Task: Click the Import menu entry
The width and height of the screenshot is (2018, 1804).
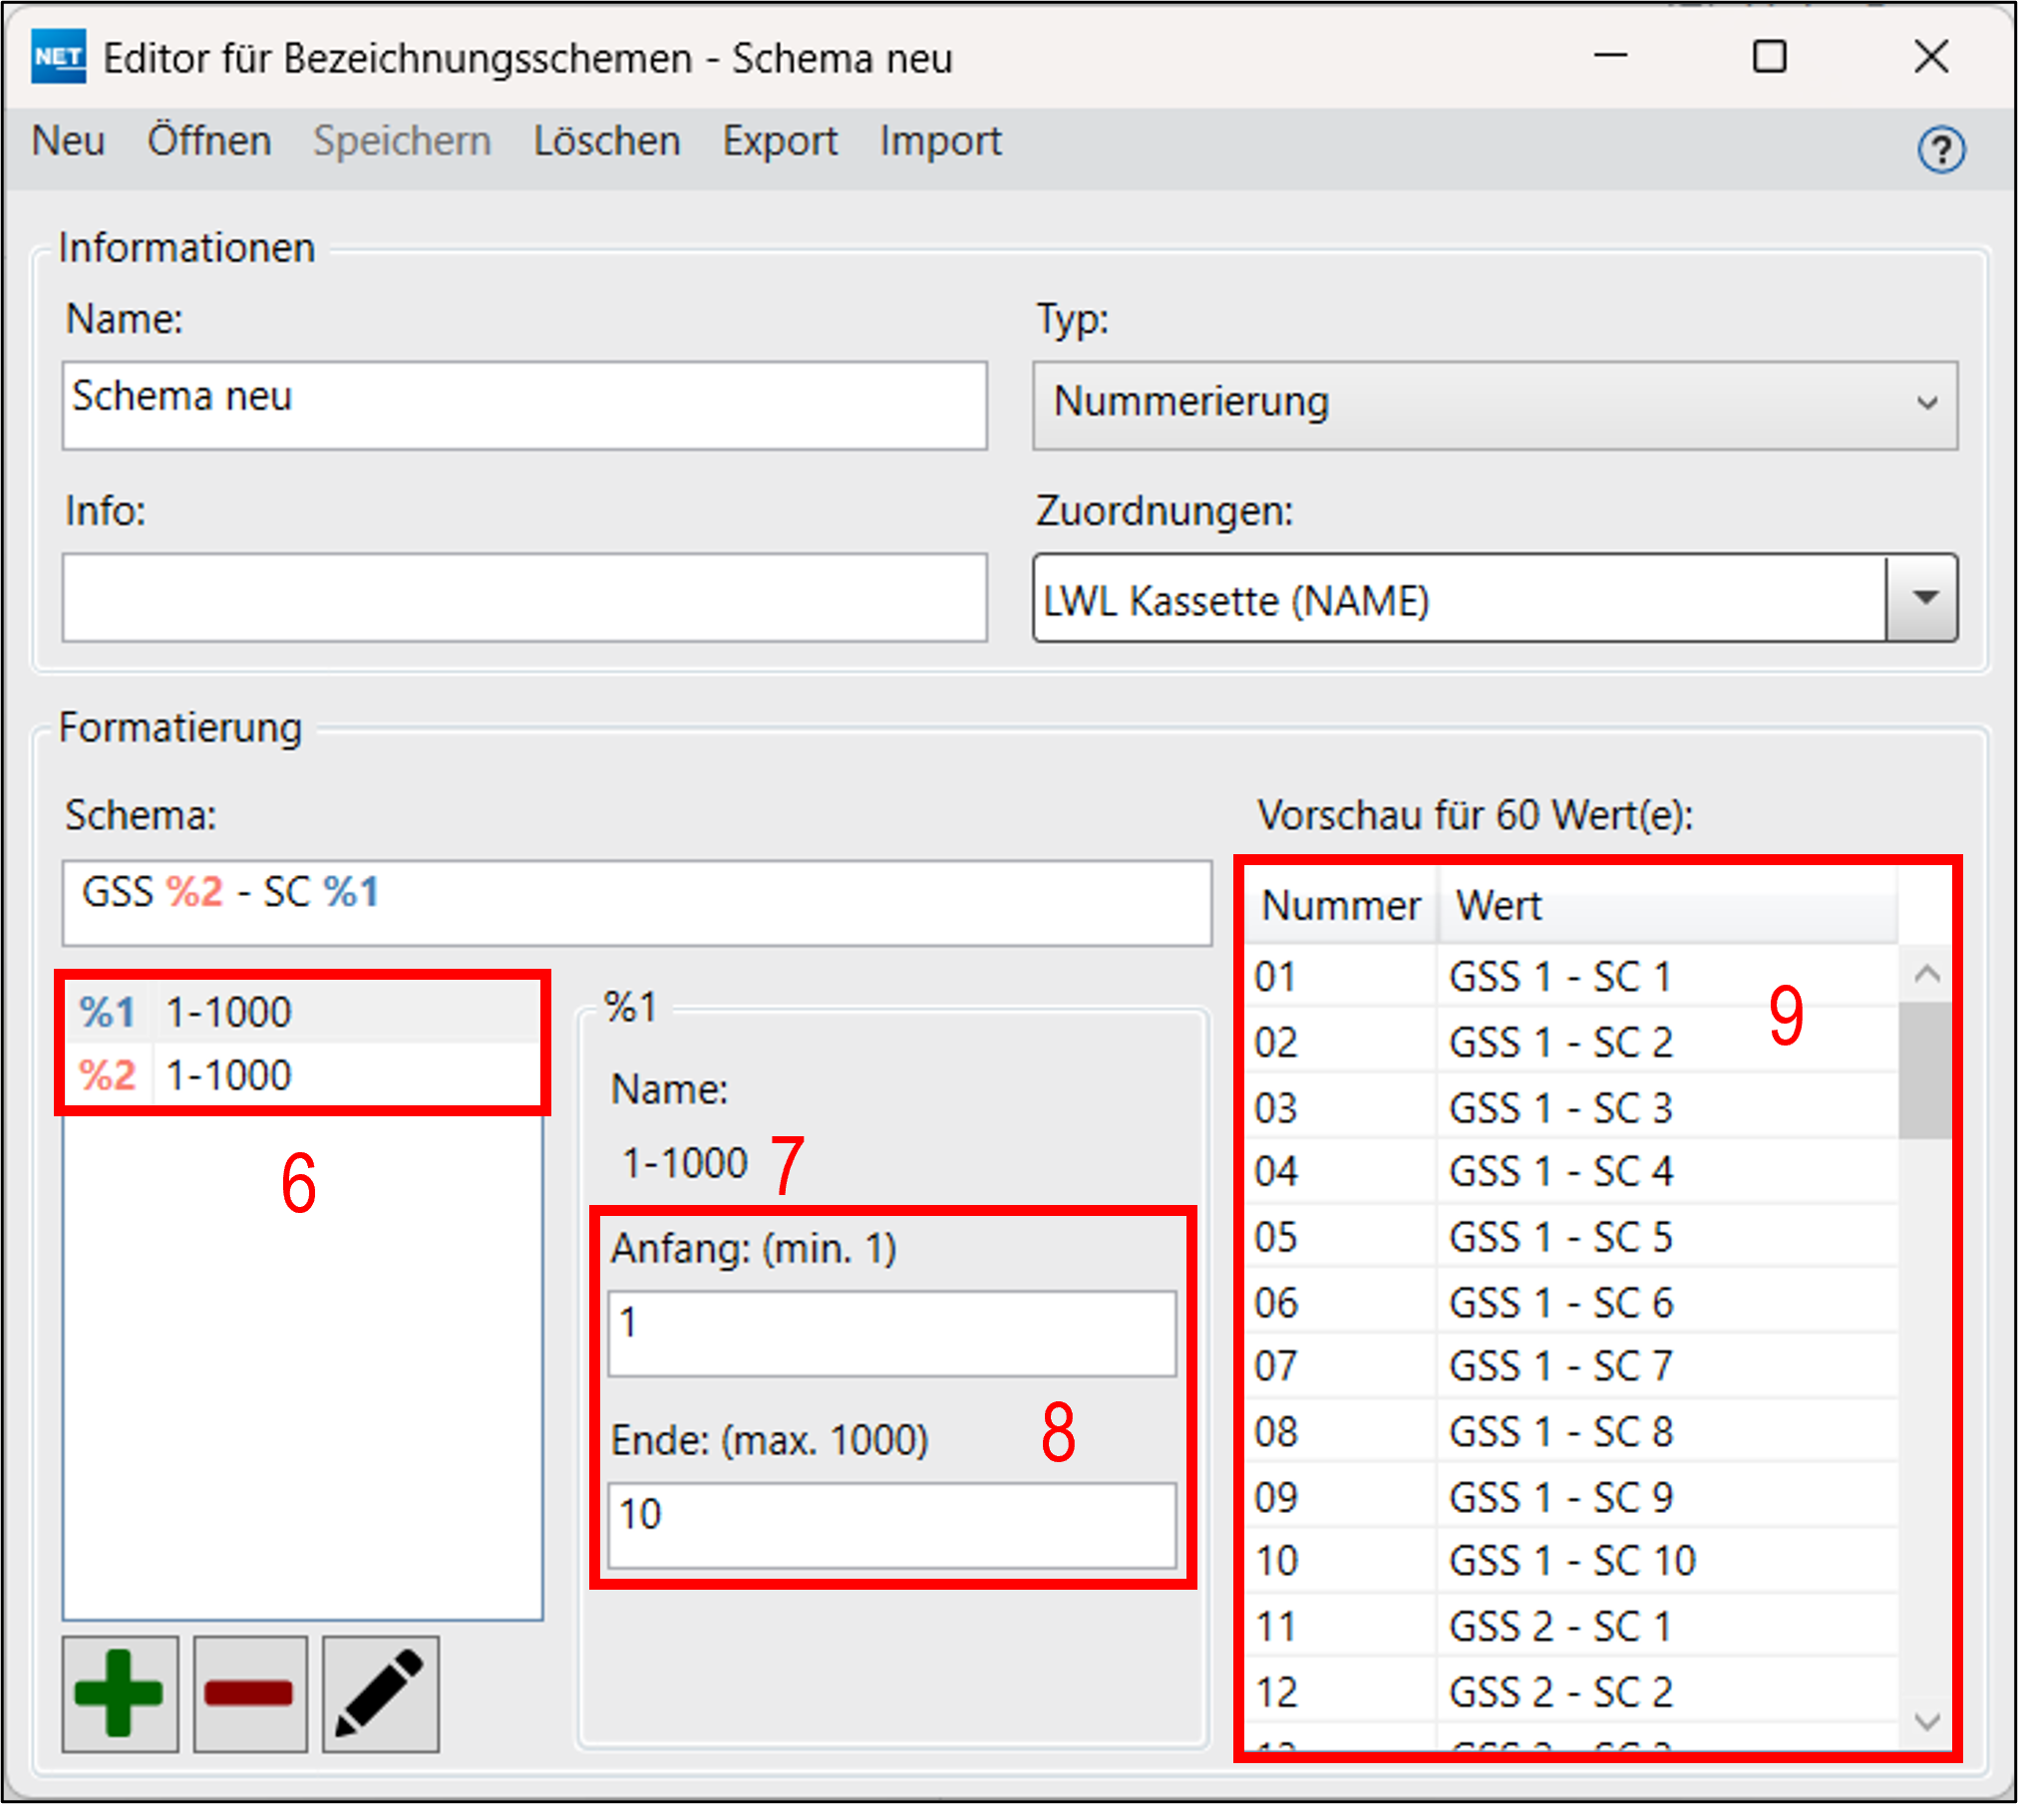Action: pos(940,141)
